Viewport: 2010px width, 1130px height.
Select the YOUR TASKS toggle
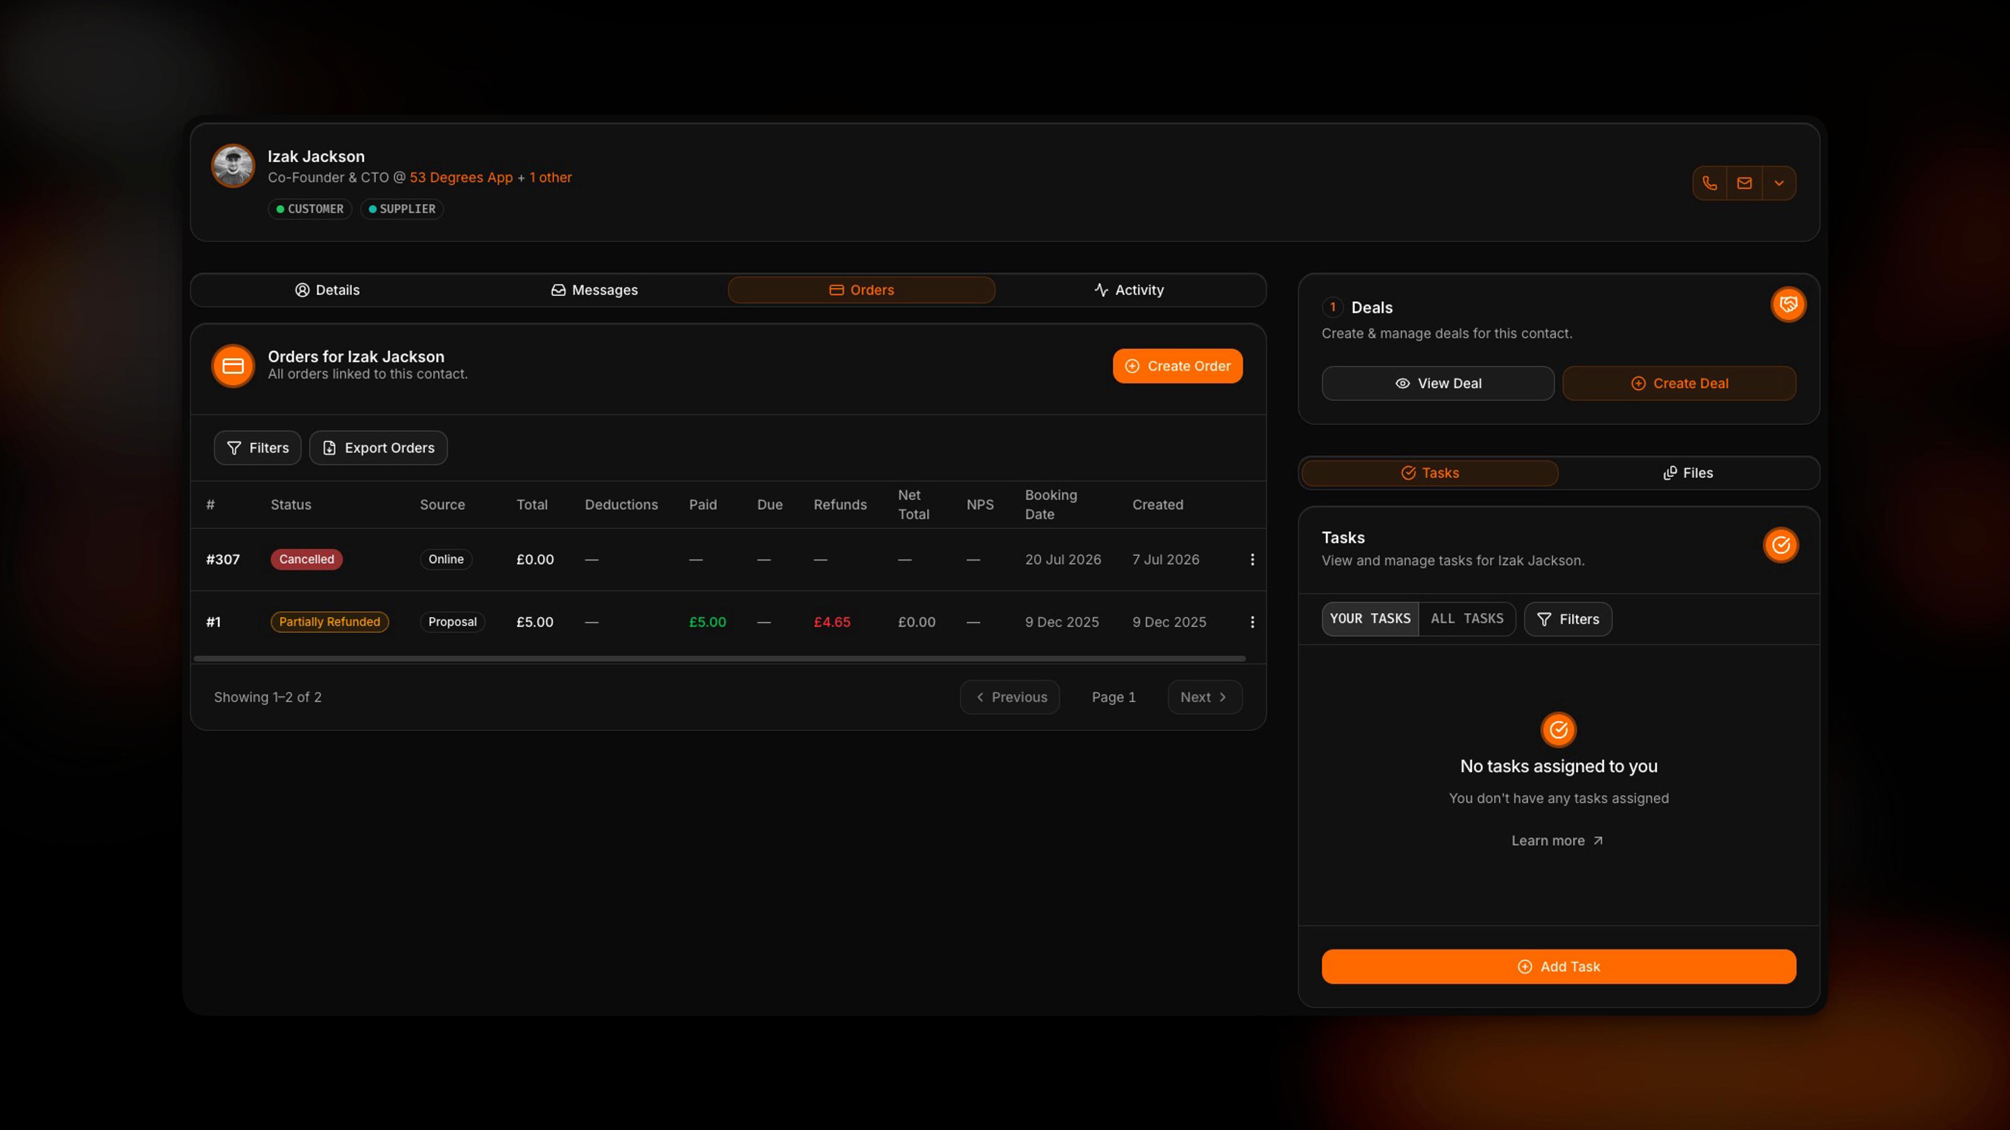point(1370,620)
